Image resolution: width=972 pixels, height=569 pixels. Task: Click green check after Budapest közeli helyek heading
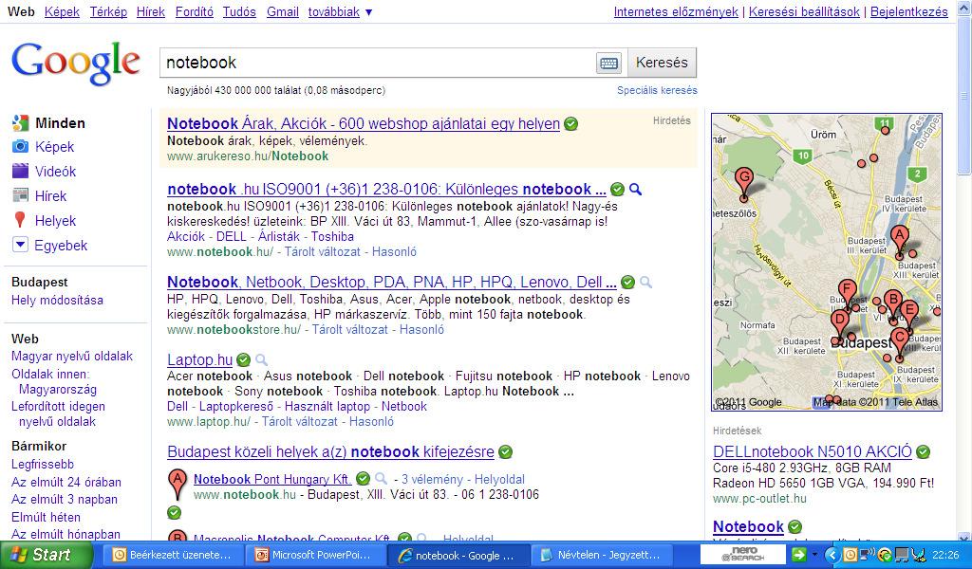click(x=505, y=452)
